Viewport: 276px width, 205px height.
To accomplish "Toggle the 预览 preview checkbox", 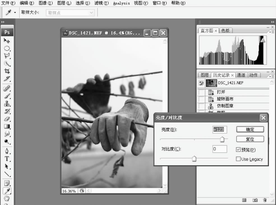I will [238, 150].
